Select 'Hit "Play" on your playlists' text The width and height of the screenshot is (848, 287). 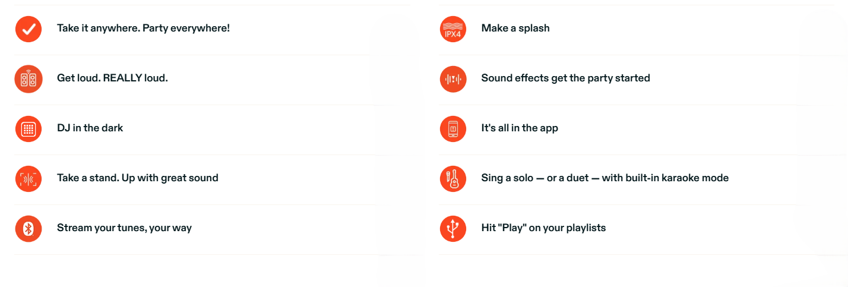tap(543, 228)
